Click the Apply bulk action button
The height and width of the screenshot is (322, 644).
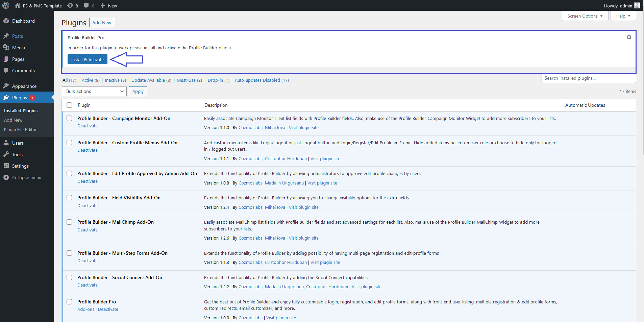(138, 91)
